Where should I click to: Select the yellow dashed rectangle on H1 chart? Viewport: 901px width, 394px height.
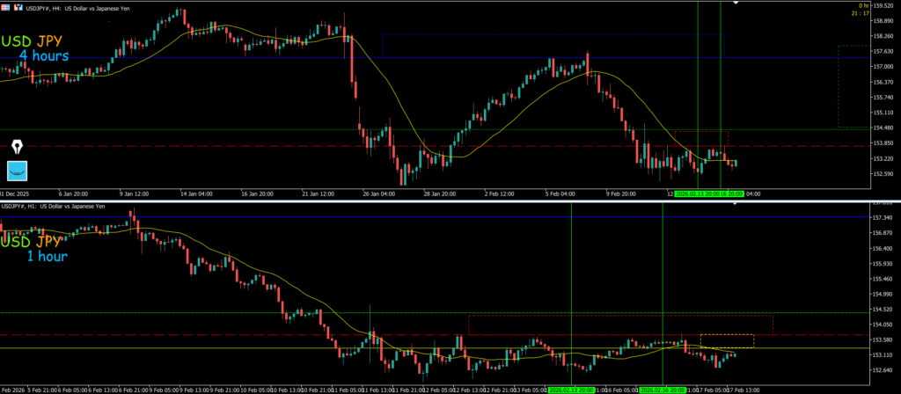coord(727,340)
